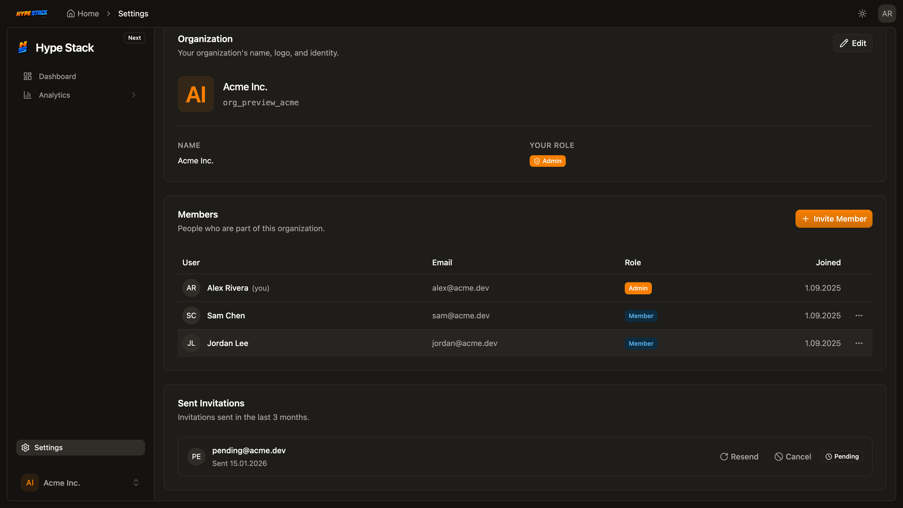
Task: Open the more options menu for Jordan Lee
Action: (x=859, y=343)
